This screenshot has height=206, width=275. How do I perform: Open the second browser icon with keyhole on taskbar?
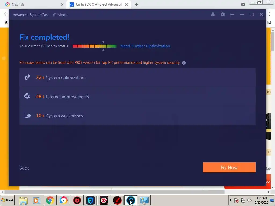[x=63, y=200]
